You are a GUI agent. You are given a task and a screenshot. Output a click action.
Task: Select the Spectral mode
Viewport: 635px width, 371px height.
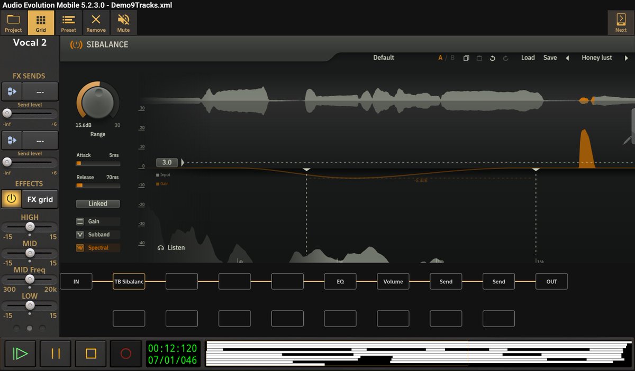coord(98,248)
